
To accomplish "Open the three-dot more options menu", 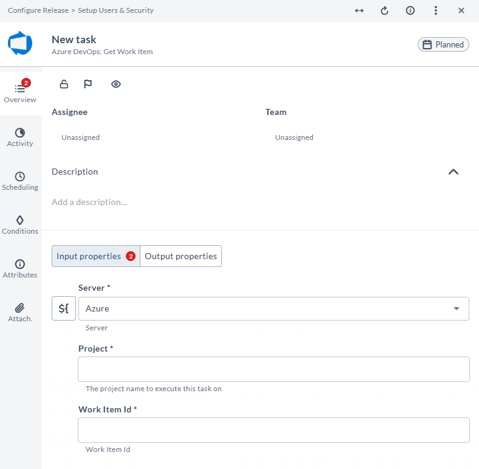I will 436,11.
